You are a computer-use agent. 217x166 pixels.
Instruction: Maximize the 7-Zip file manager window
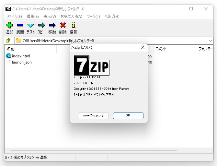coord(191,9)
